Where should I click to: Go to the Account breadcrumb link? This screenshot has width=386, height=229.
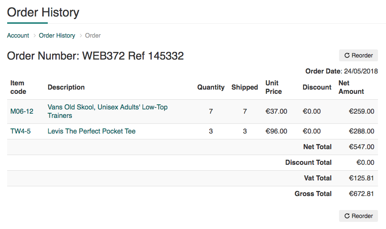18,35
